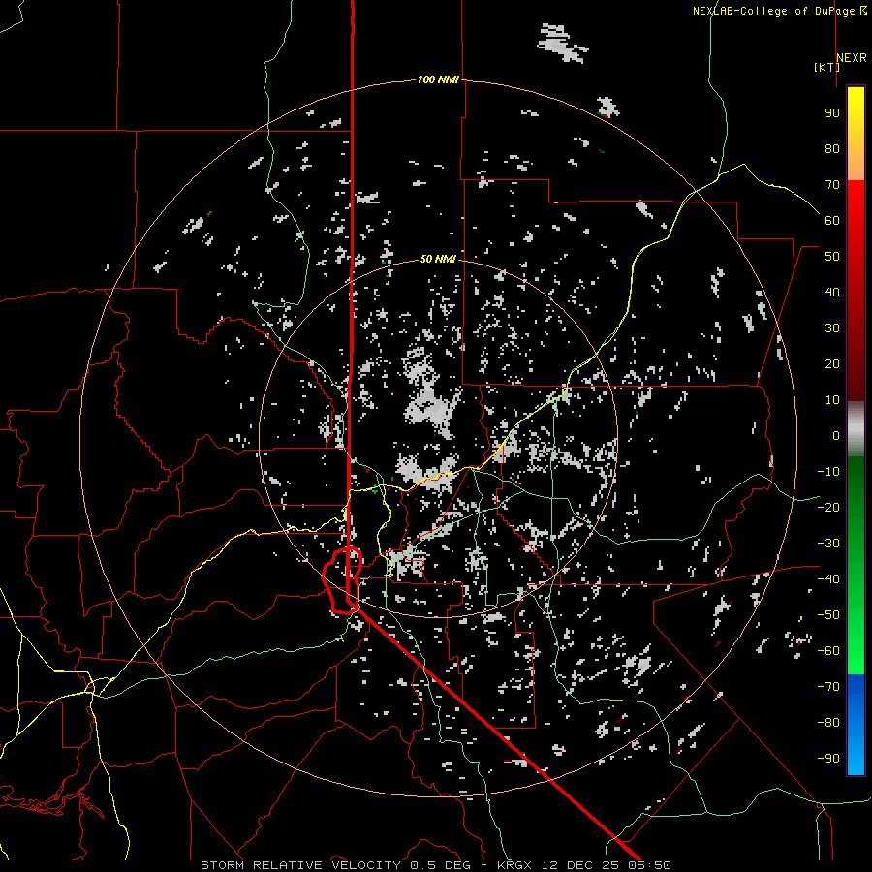872x872 pixels.
Task: Click the -90 value on the velocity scale
Action: click(828, 759)
